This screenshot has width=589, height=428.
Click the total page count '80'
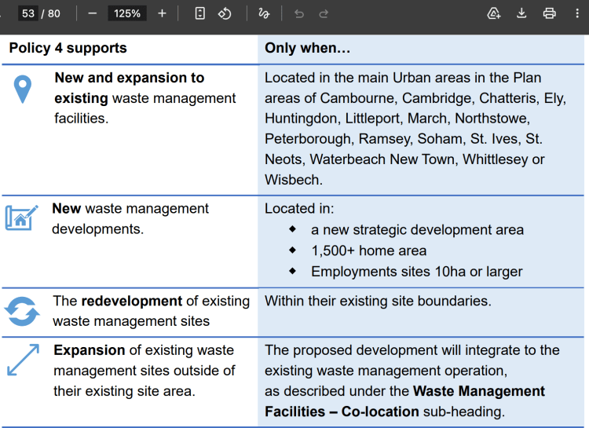[54, 13]
